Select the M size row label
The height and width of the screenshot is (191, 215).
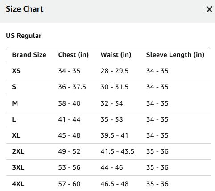[15, 103]
